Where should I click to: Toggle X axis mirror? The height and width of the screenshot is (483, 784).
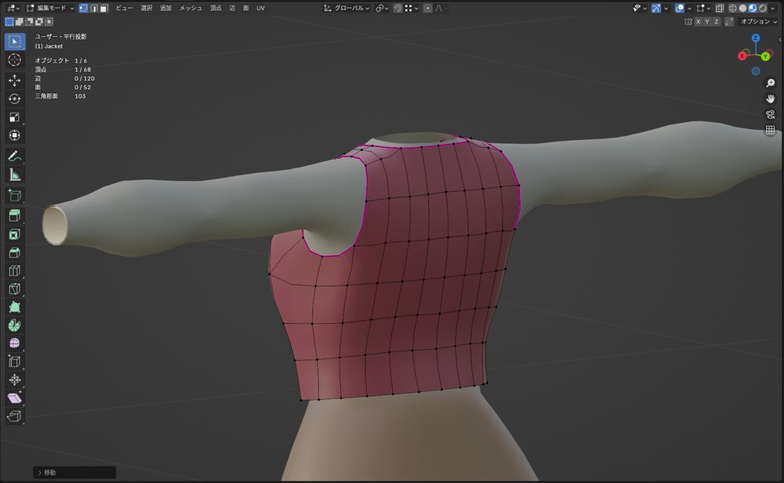tap(699, 21)
